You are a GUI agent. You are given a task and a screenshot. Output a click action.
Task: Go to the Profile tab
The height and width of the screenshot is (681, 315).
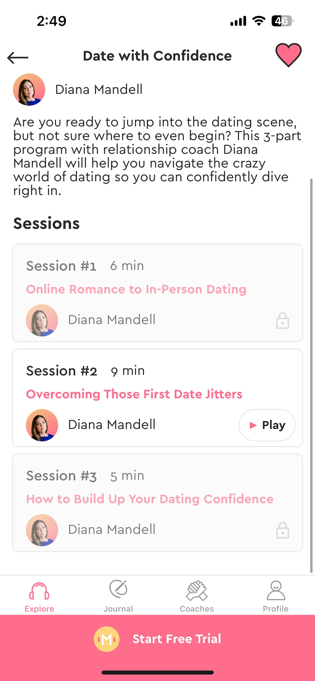click(276, 597)
